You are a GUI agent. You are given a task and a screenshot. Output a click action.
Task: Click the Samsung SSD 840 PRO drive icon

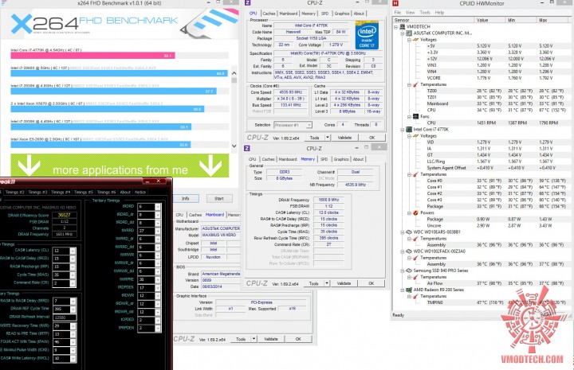(409, 271)
